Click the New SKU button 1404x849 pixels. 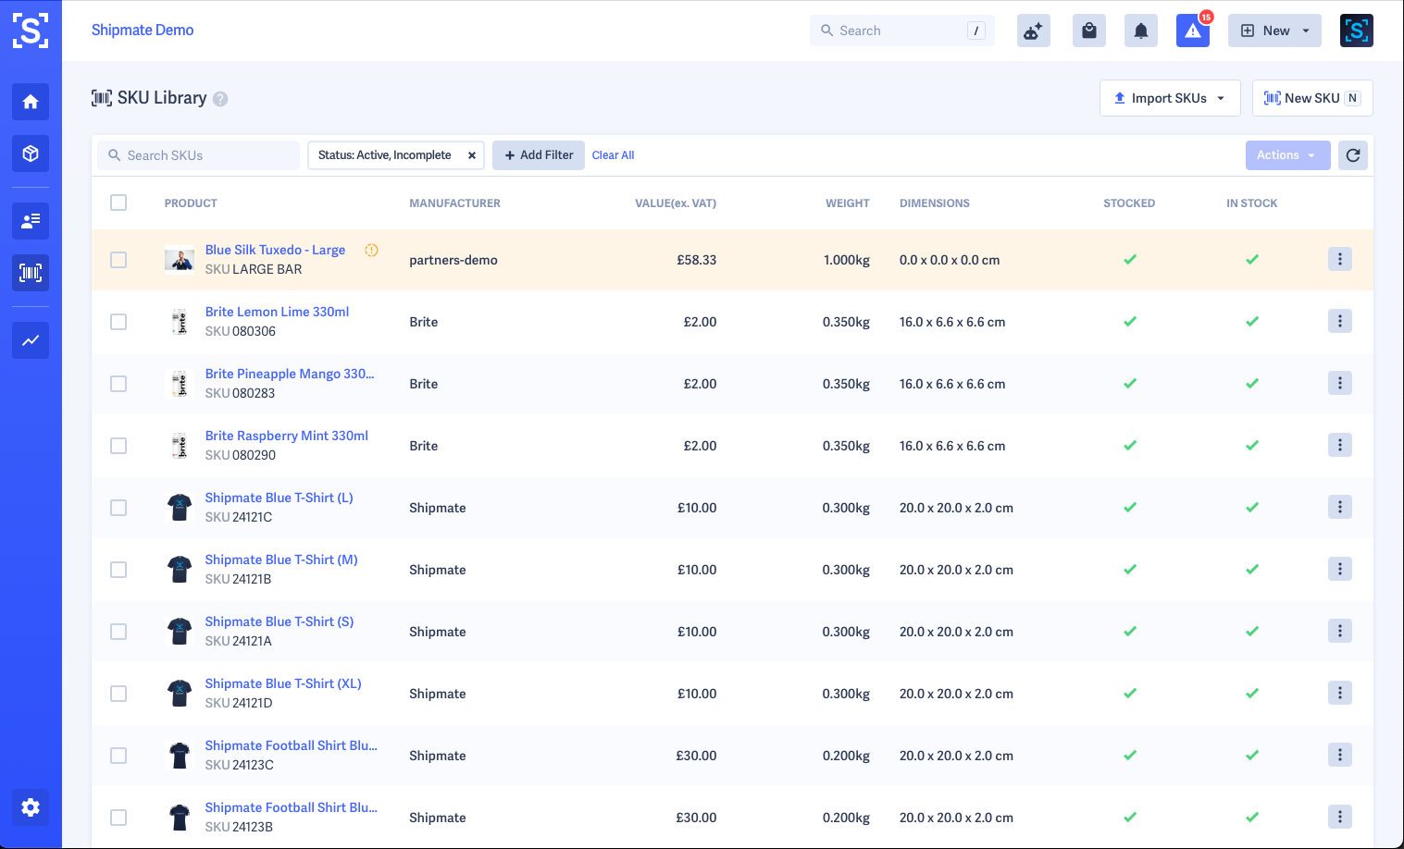[1312, 98]
